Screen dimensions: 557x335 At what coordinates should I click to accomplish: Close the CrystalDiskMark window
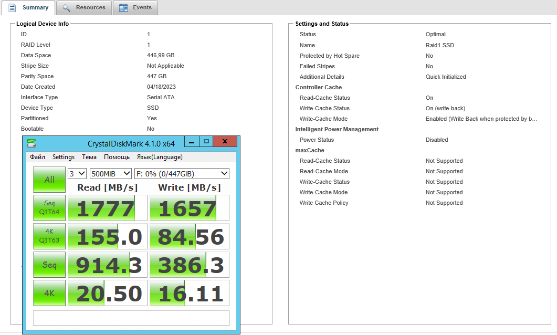coord(225,142)
